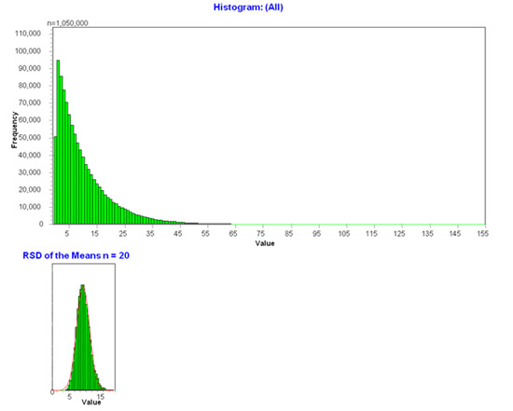Screen dimensions: 513x411
Task: Click the 105 tick label on x-axis
Action: [x=344, y=233]
